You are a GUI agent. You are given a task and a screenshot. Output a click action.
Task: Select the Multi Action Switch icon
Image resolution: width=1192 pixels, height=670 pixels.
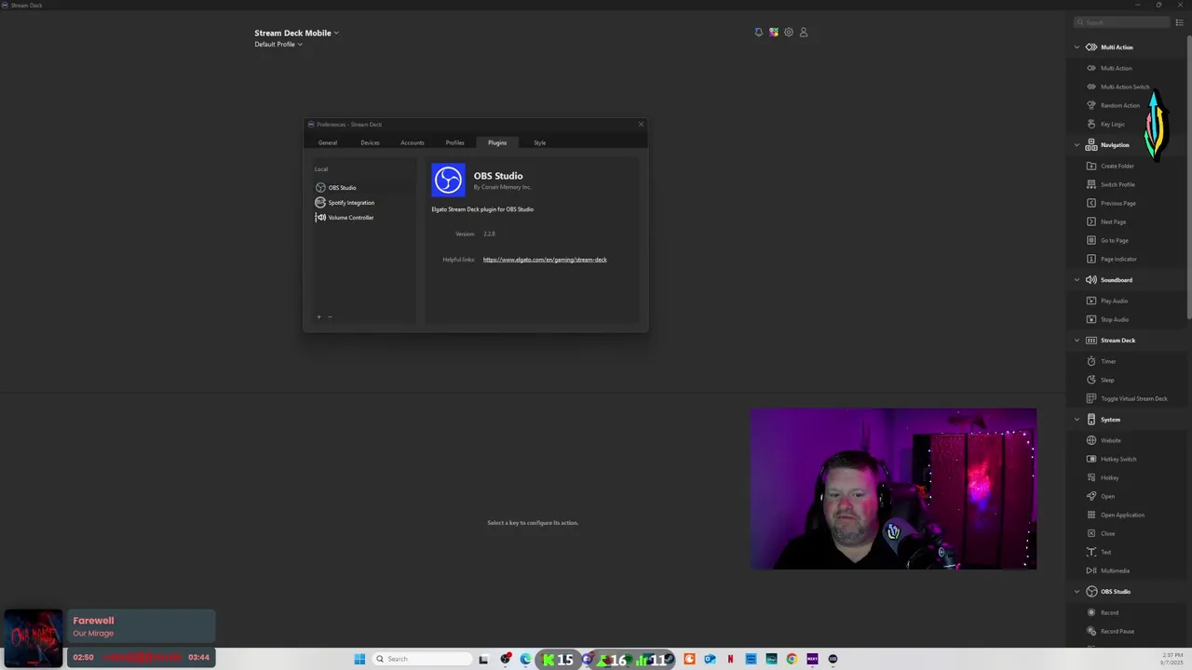click(1091, 87)
